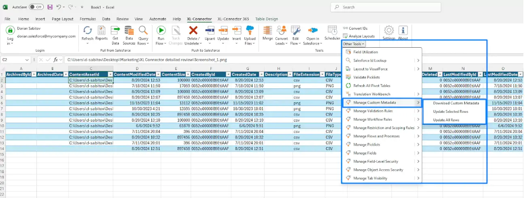Click the Upsert icon

coord(210,30)
